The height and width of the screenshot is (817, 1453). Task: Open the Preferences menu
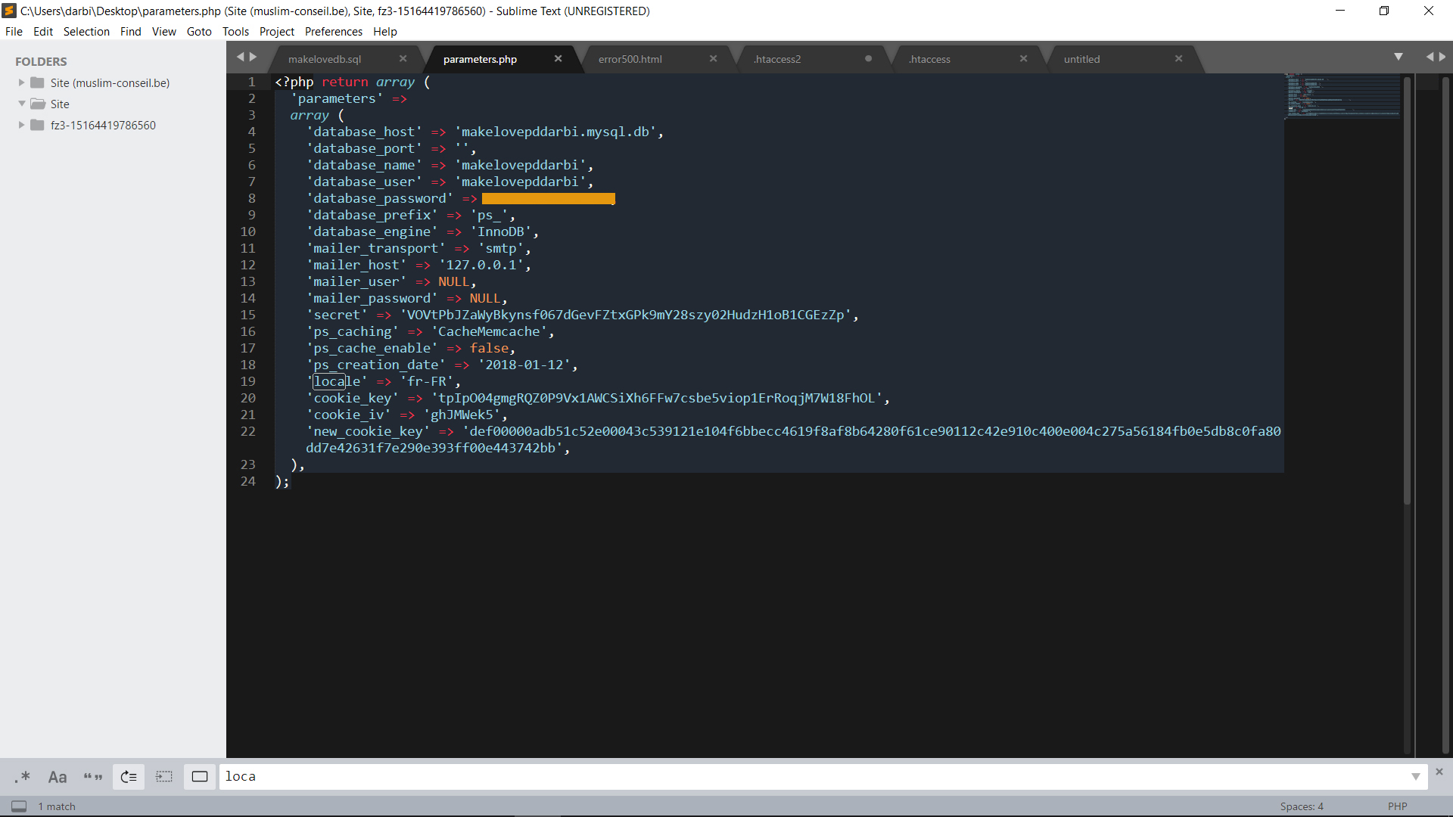point(333,32)
